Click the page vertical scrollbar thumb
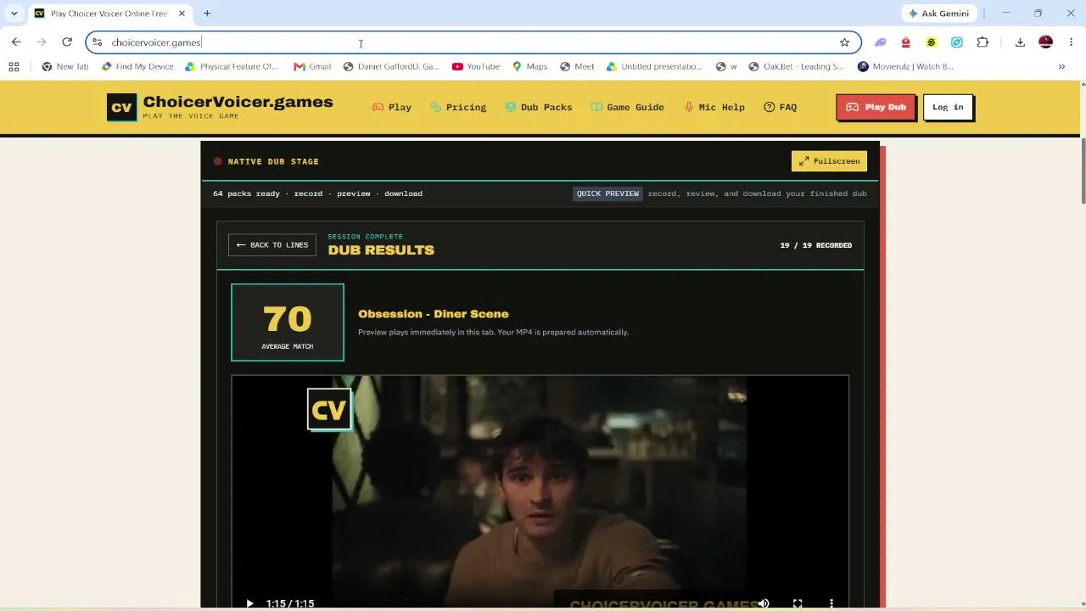Screen dimensions: 1086x611 pos(1083,170)
